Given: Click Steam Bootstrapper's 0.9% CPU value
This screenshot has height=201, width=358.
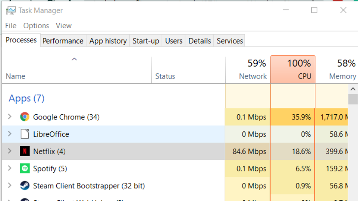Looking at the screenshot, I should 303,186.
